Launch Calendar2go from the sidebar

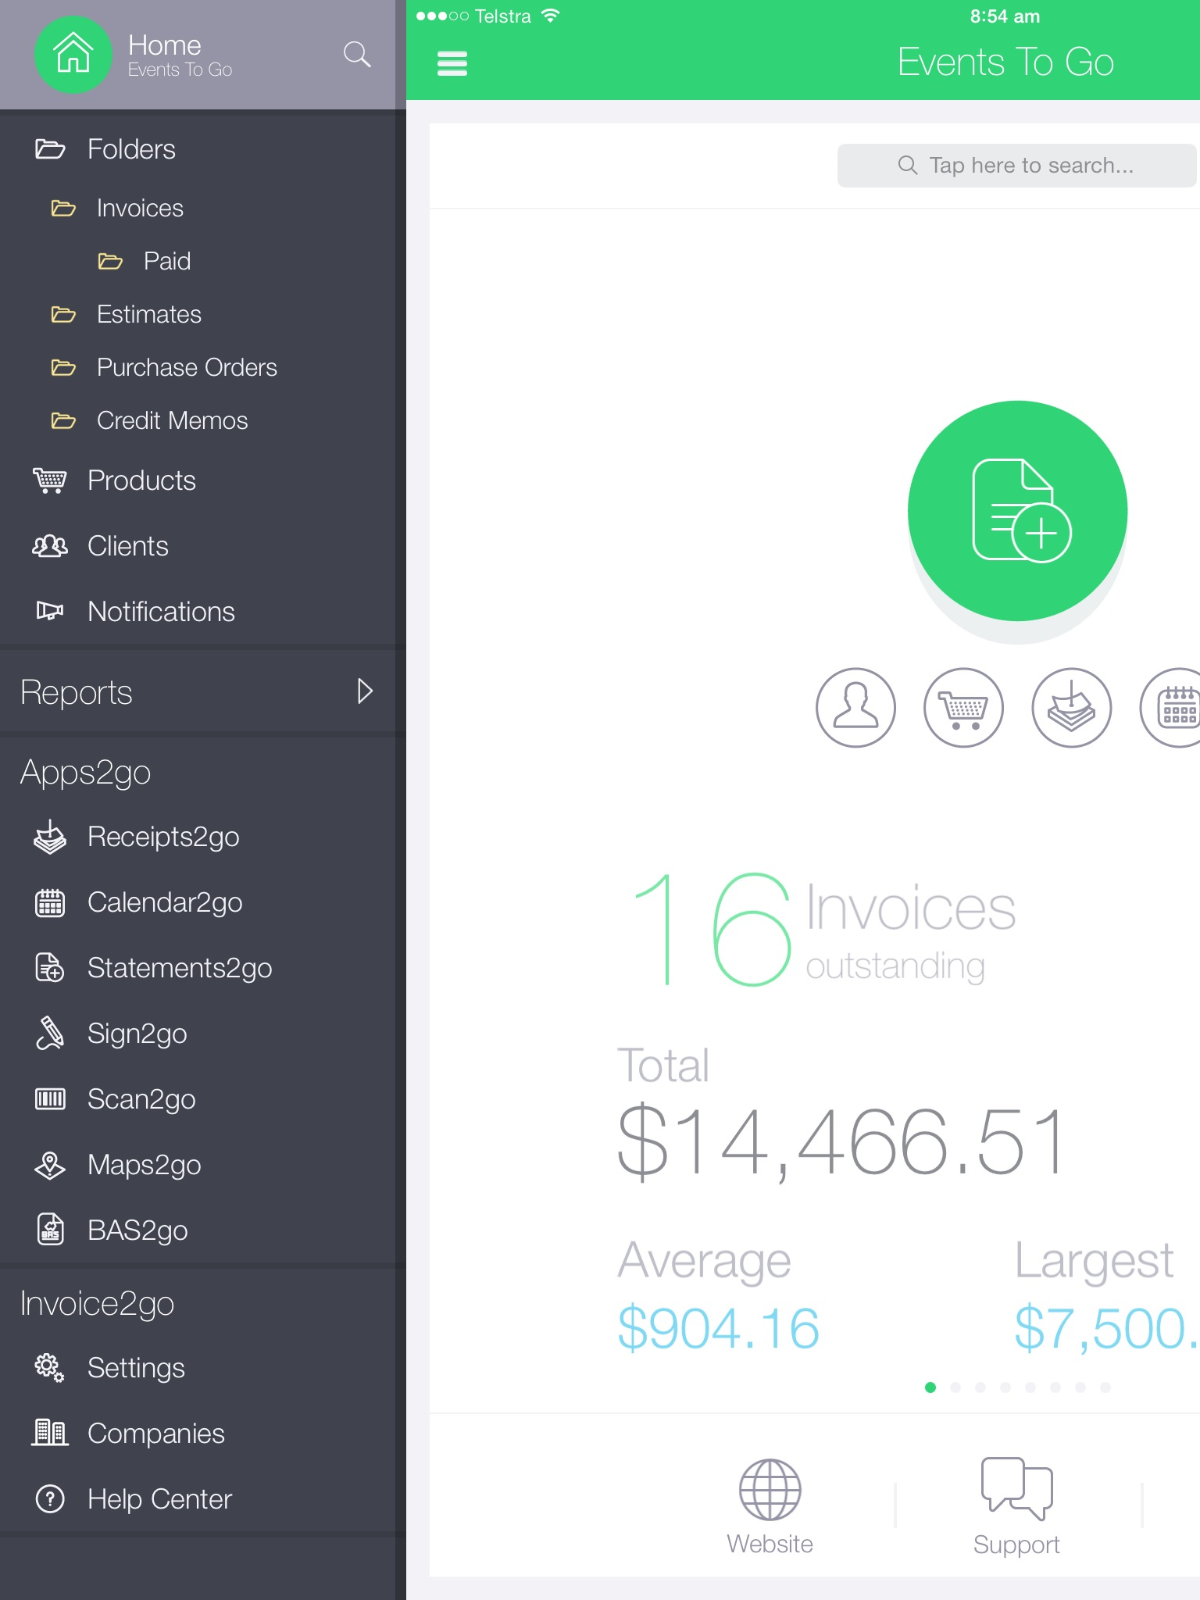198,902
